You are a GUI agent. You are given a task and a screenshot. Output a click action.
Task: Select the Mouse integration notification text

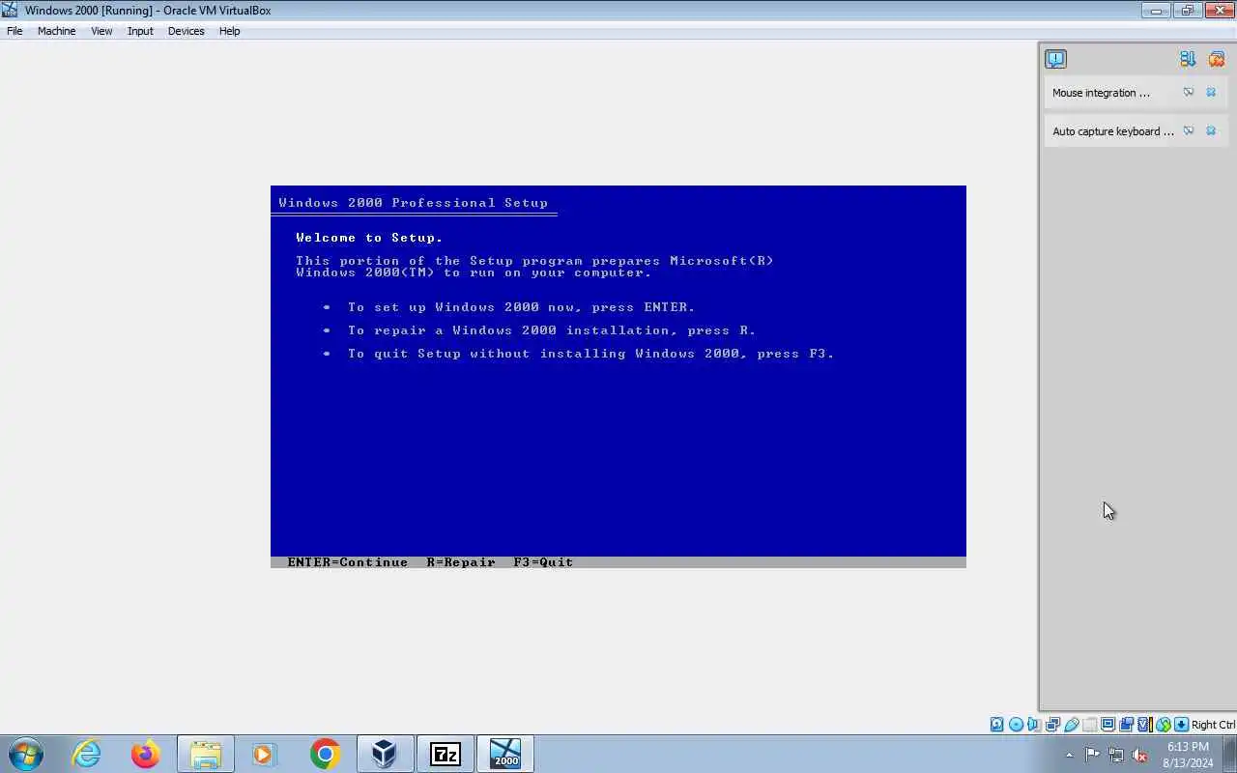(x=1101, y=93)
